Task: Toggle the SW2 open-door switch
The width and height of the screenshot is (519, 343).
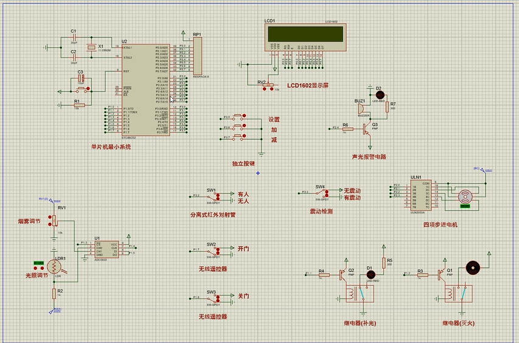Action: click(x=212, y=249)
